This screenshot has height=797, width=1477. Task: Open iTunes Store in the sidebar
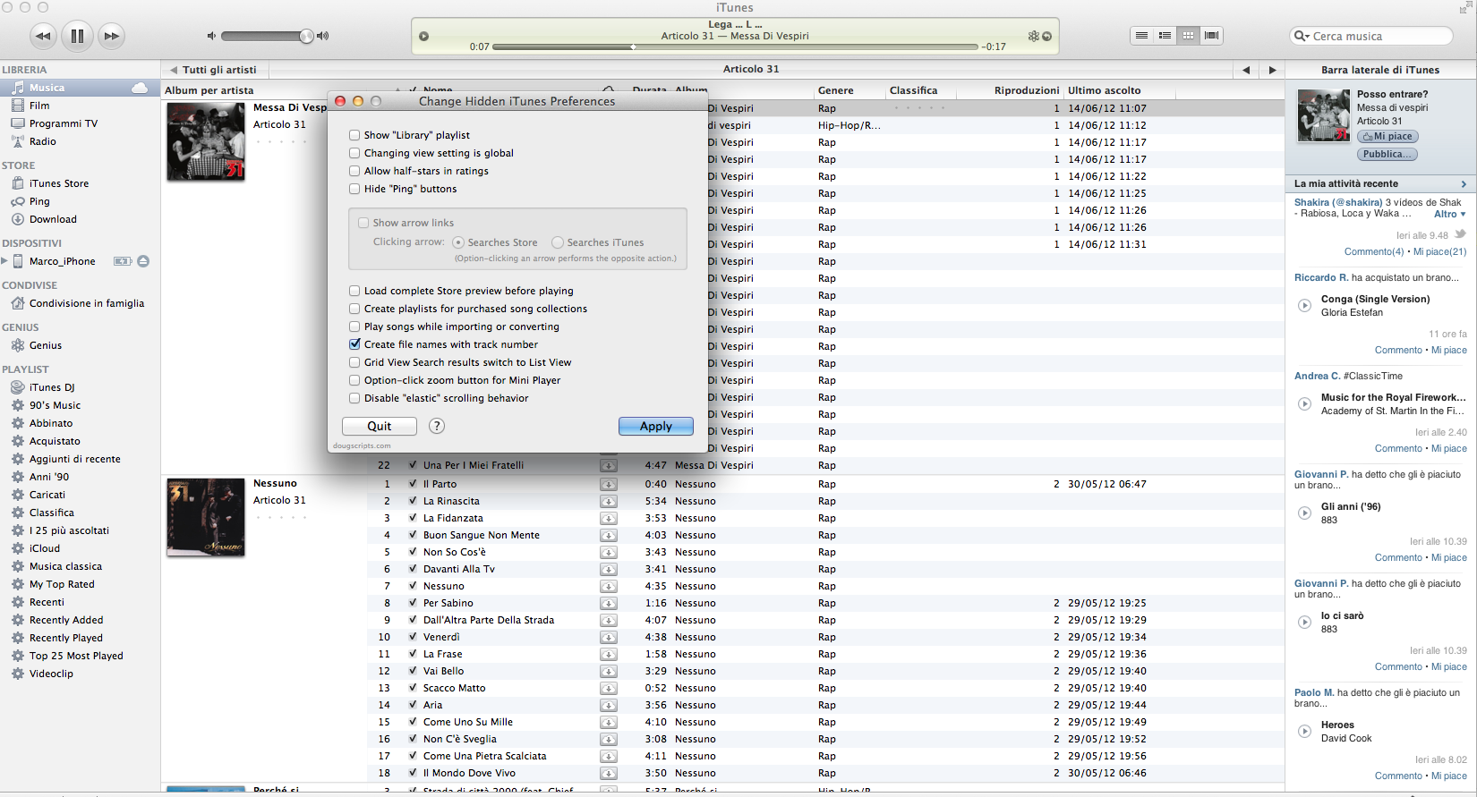tap(59, 183)
